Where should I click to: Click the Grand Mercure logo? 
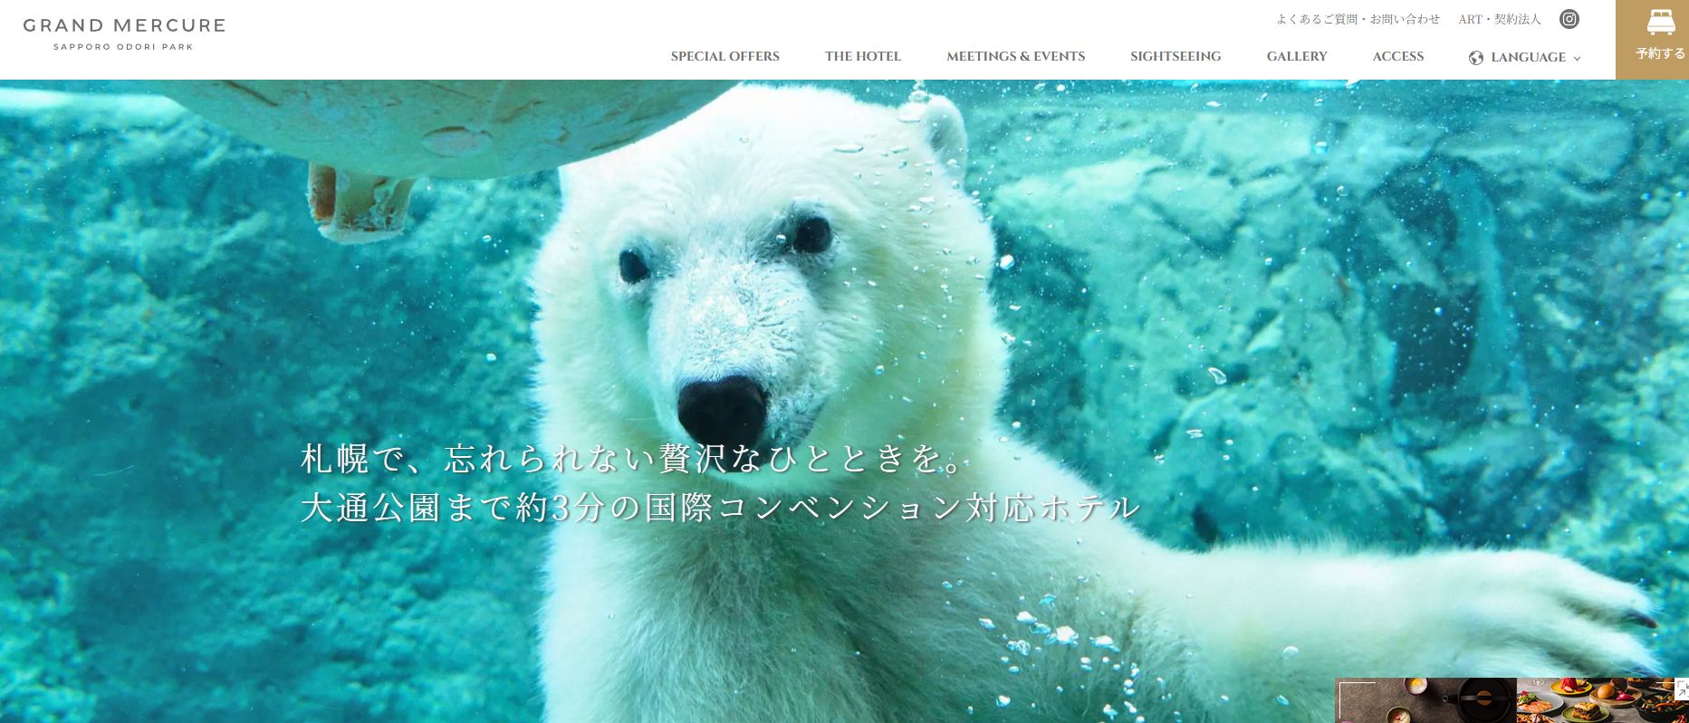pyautogui.click(x=124, y=34)
